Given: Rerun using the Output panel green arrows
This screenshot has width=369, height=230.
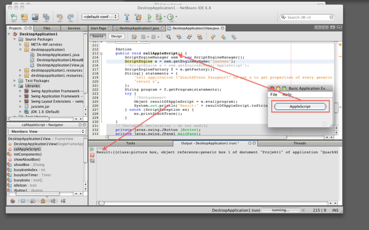Looking at the screenshot, I should (92, 149).
